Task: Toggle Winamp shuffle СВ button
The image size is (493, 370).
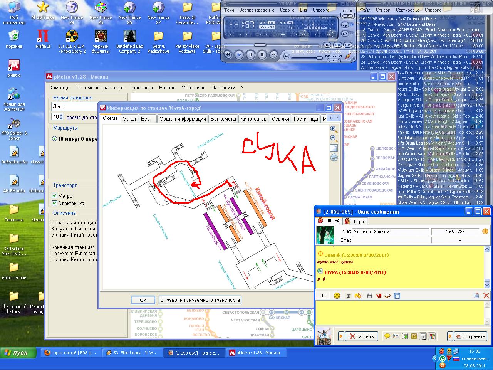Action: (x=337, y=45)
